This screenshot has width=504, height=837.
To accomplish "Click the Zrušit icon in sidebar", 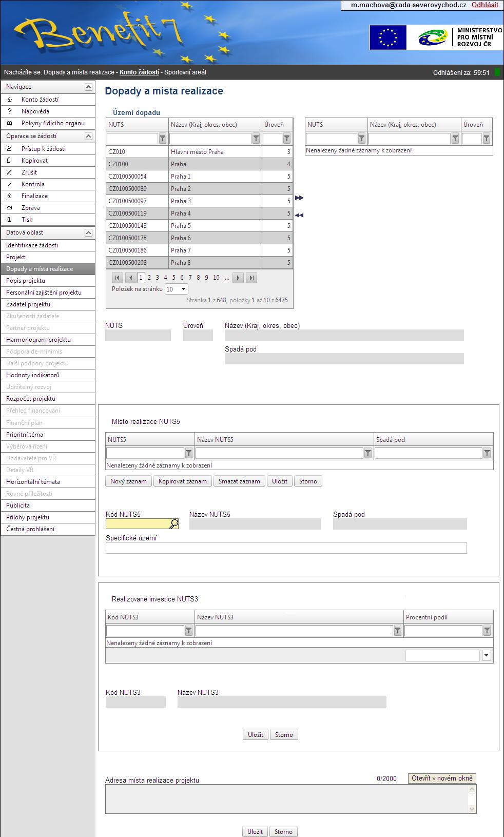I will tap(9, 172).
